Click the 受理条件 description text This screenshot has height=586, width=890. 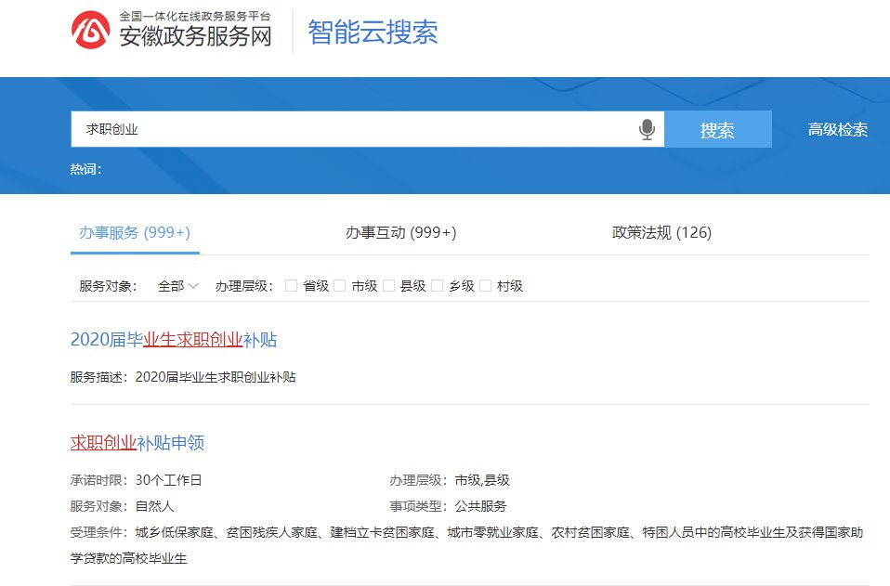click(x=466, y=545)
